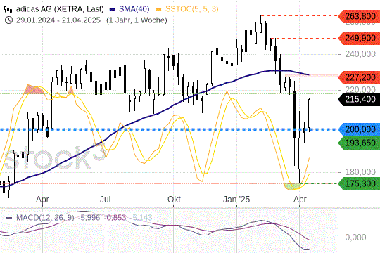This screenshot has width=380, height=253.
Task: Click the orange SSTOC color marker
Action: click(x=158, y=9)
